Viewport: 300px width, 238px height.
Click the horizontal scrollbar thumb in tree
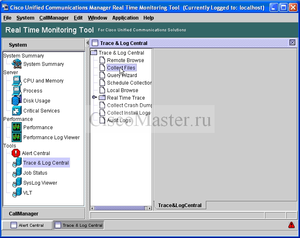coord(120,208)
